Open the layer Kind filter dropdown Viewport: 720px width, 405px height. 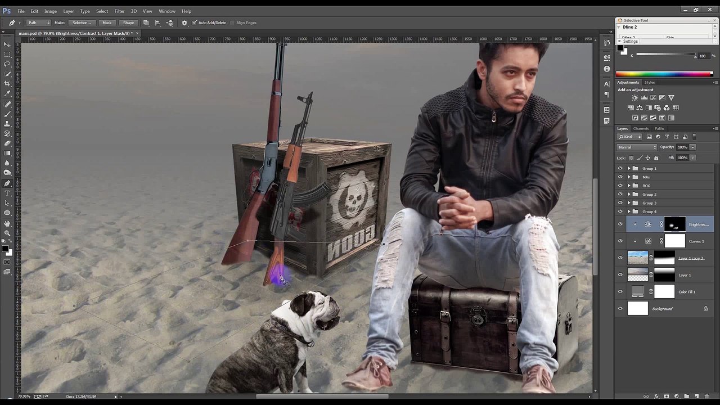[x=629, y=137]
